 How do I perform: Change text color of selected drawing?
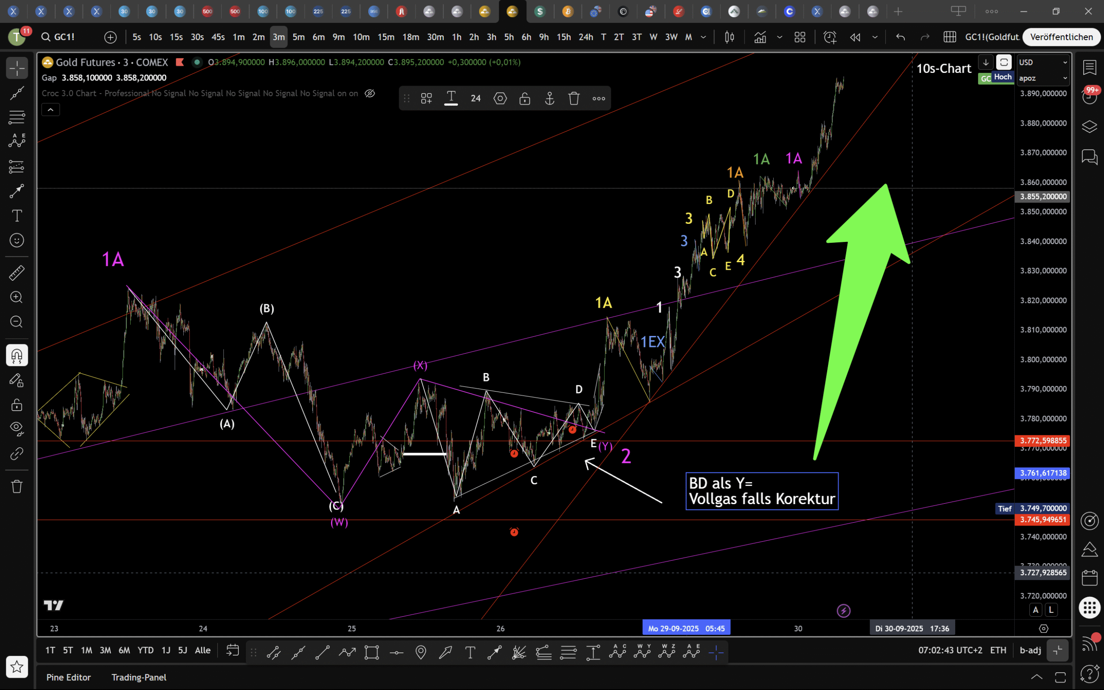click(x=451, y=98)
